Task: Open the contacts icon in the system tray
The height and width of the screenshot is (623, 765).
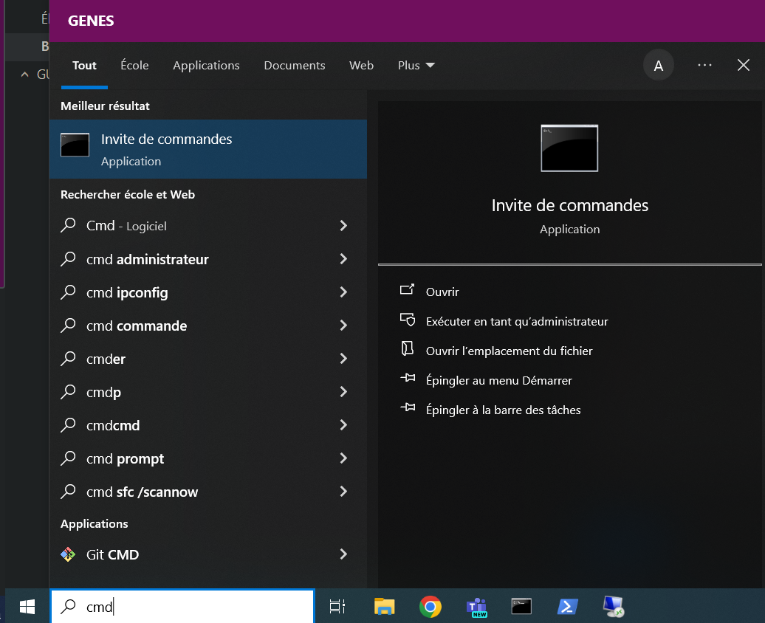Action: 613,606
